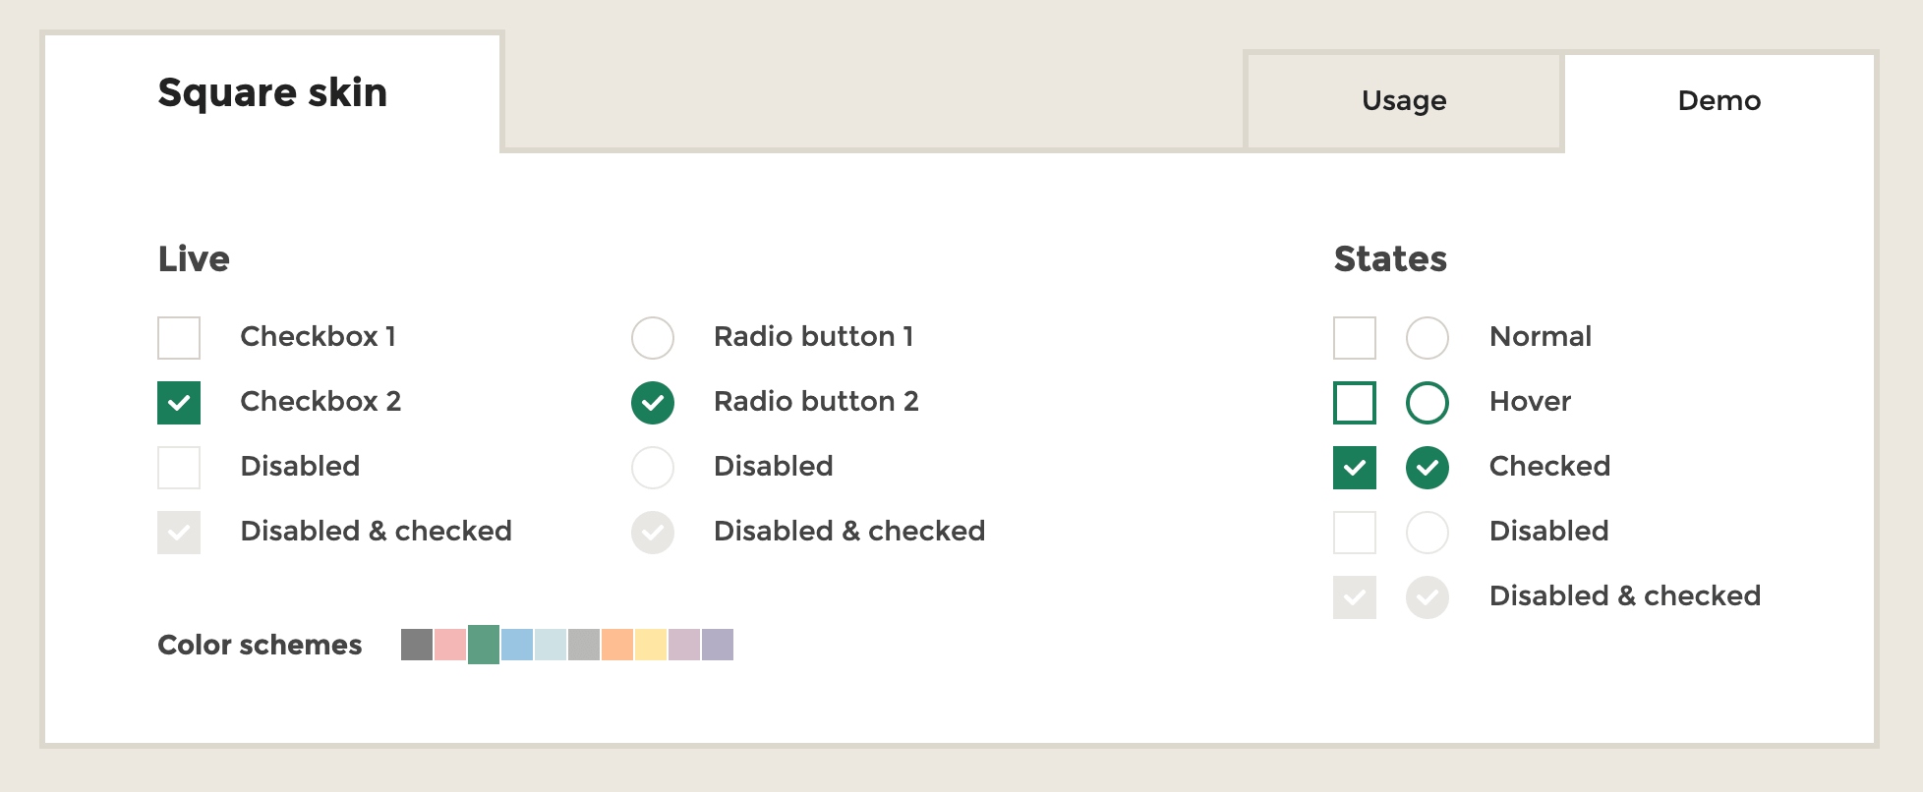Screen dimensions: 1923x792
Task: Click the Hover state checkbox
Action: [1355, 403]
